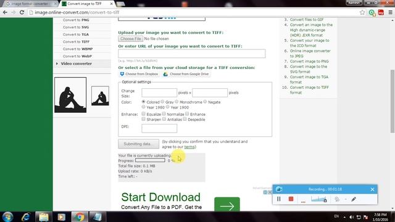Click Choose from Dropbox button
395x222 pixels.
coord(139,74)
